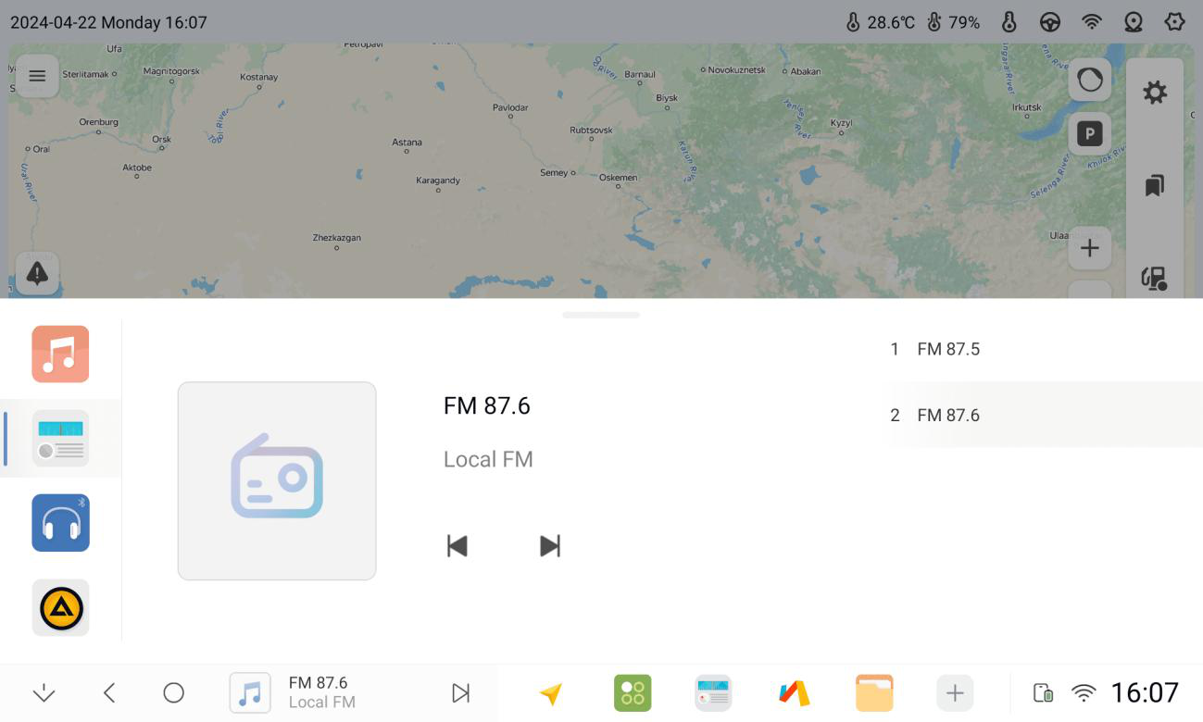Select the Music app in sidebar
This screenshot has height=722, width=1203.
(x=60, y=354)
